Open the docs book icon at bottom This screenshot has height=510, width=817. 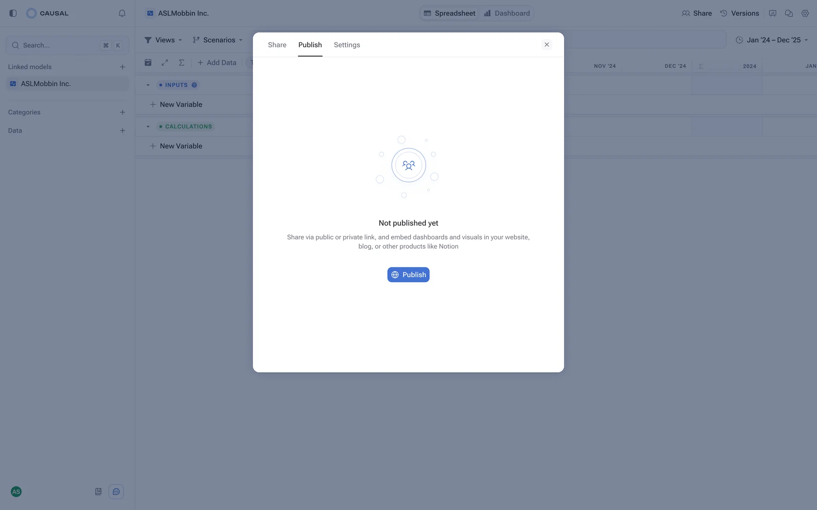98,492
